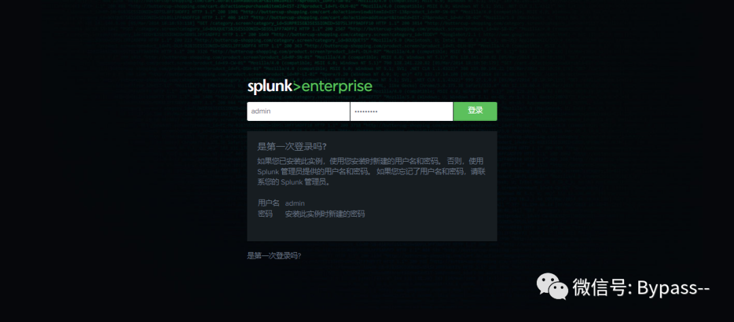This screenshot has height=322, width=734.
Task: Click the 是第一次登录吗? heading inside the panel
Action: click(292, 147)
